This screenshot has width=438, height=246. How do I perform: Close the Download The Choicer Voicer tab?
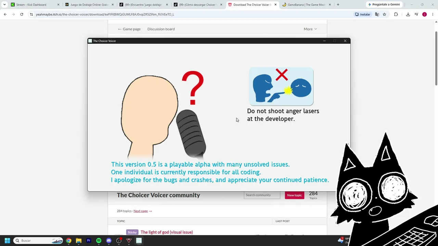click(x=275, y=5)
